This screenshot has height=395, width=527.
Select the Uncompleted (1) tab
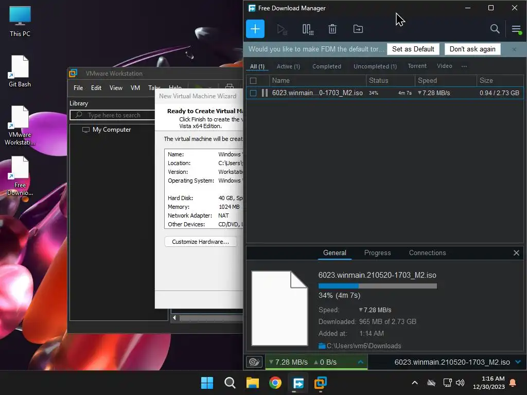(x=375, y=66)
